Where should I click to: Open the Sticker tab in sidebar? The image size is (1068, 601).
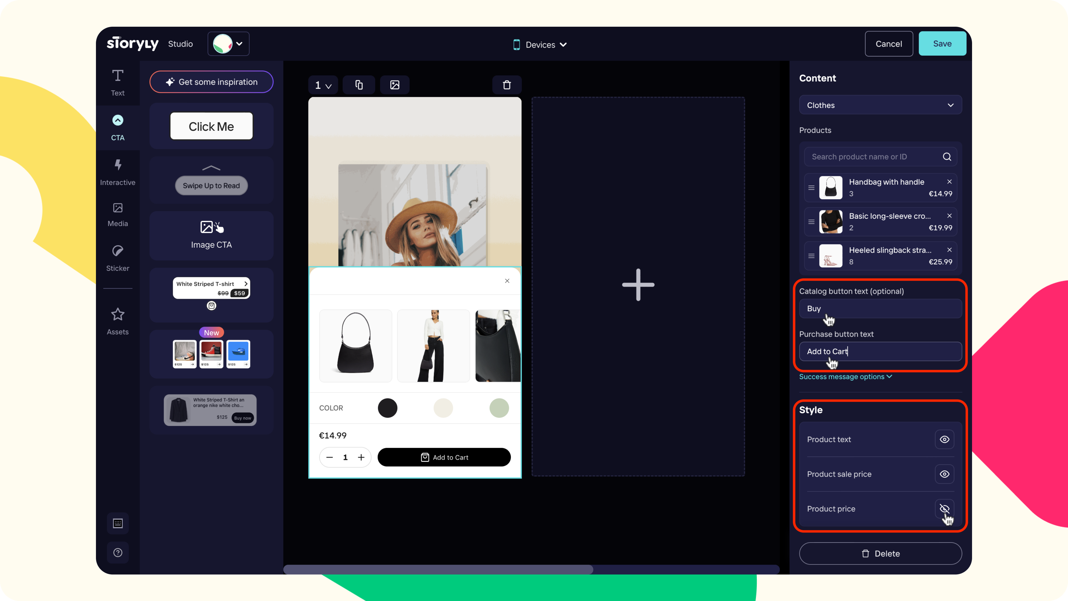(117, 258)
